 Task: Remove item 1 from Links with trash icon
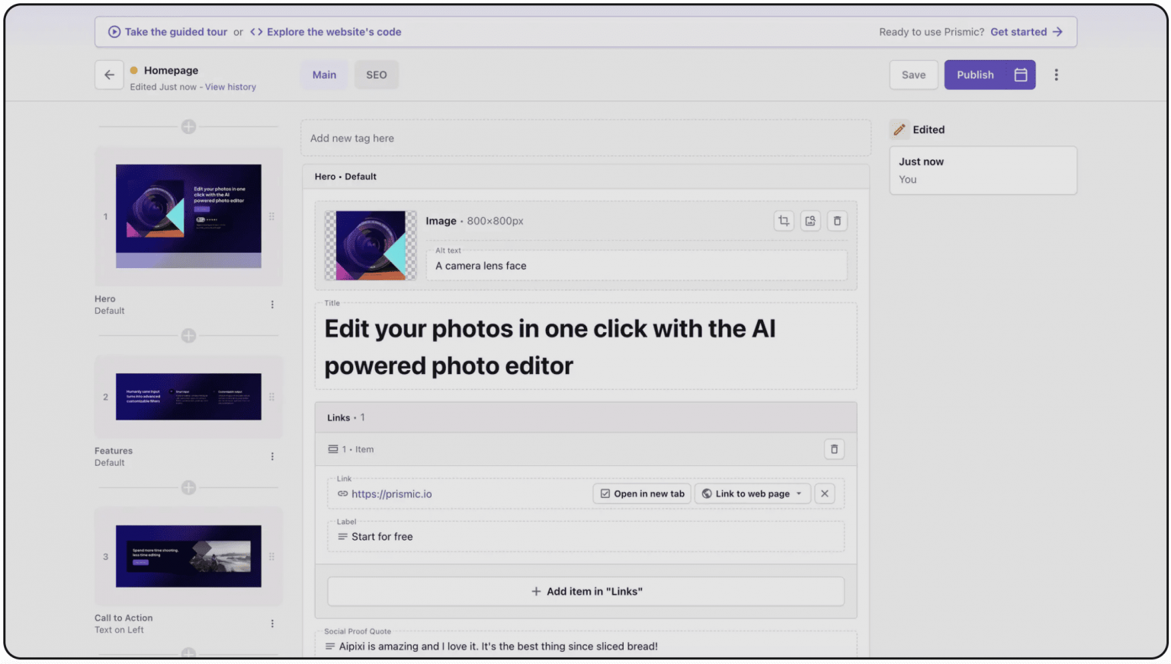click(834, 449)
